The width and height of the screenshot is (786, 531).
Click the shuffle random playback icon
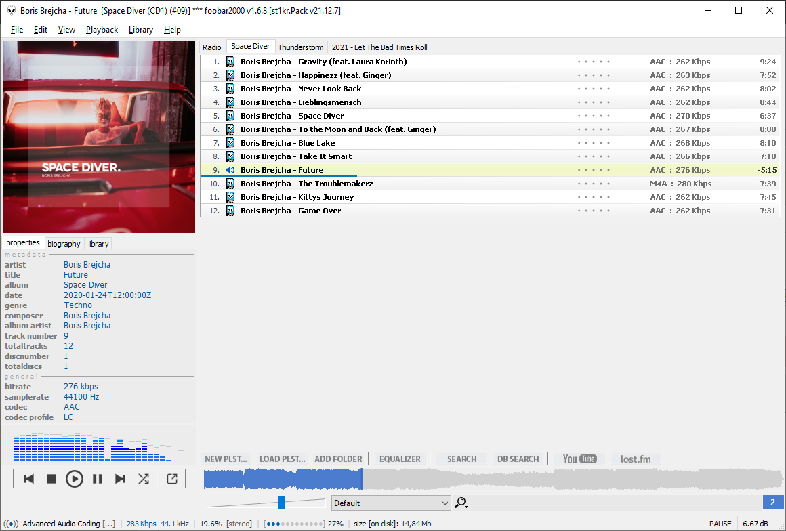tap(144, 479)
